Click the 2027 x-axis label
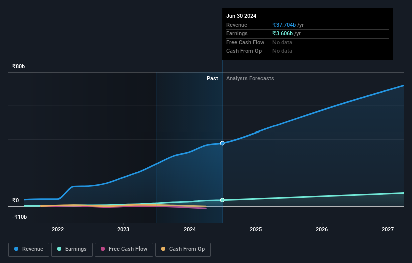Screen dimensions: 412x263 (x=388, y=229)
